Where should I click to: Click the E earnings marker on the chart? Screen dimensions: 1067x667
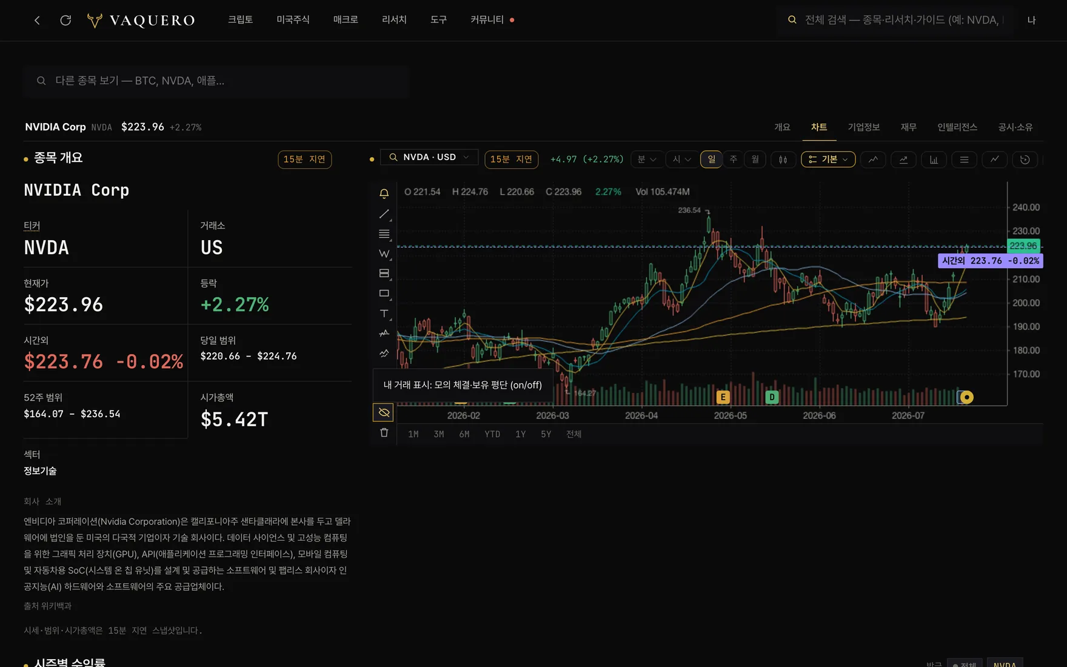[723, 397]
